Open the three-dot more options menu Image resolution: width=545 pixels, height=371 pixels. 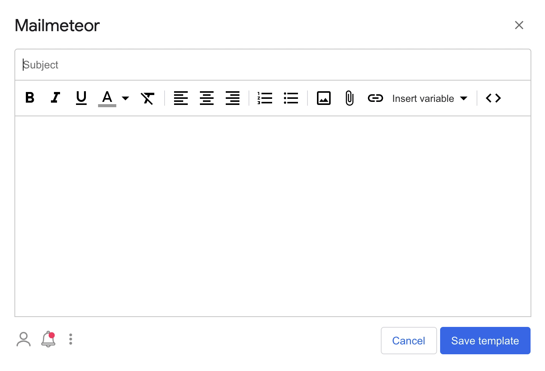click(71, 339)
